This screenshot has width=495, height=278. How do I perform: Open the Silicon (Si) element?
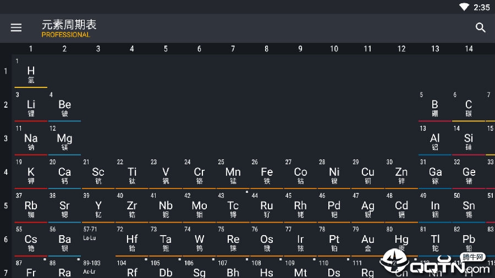(469, 140)
